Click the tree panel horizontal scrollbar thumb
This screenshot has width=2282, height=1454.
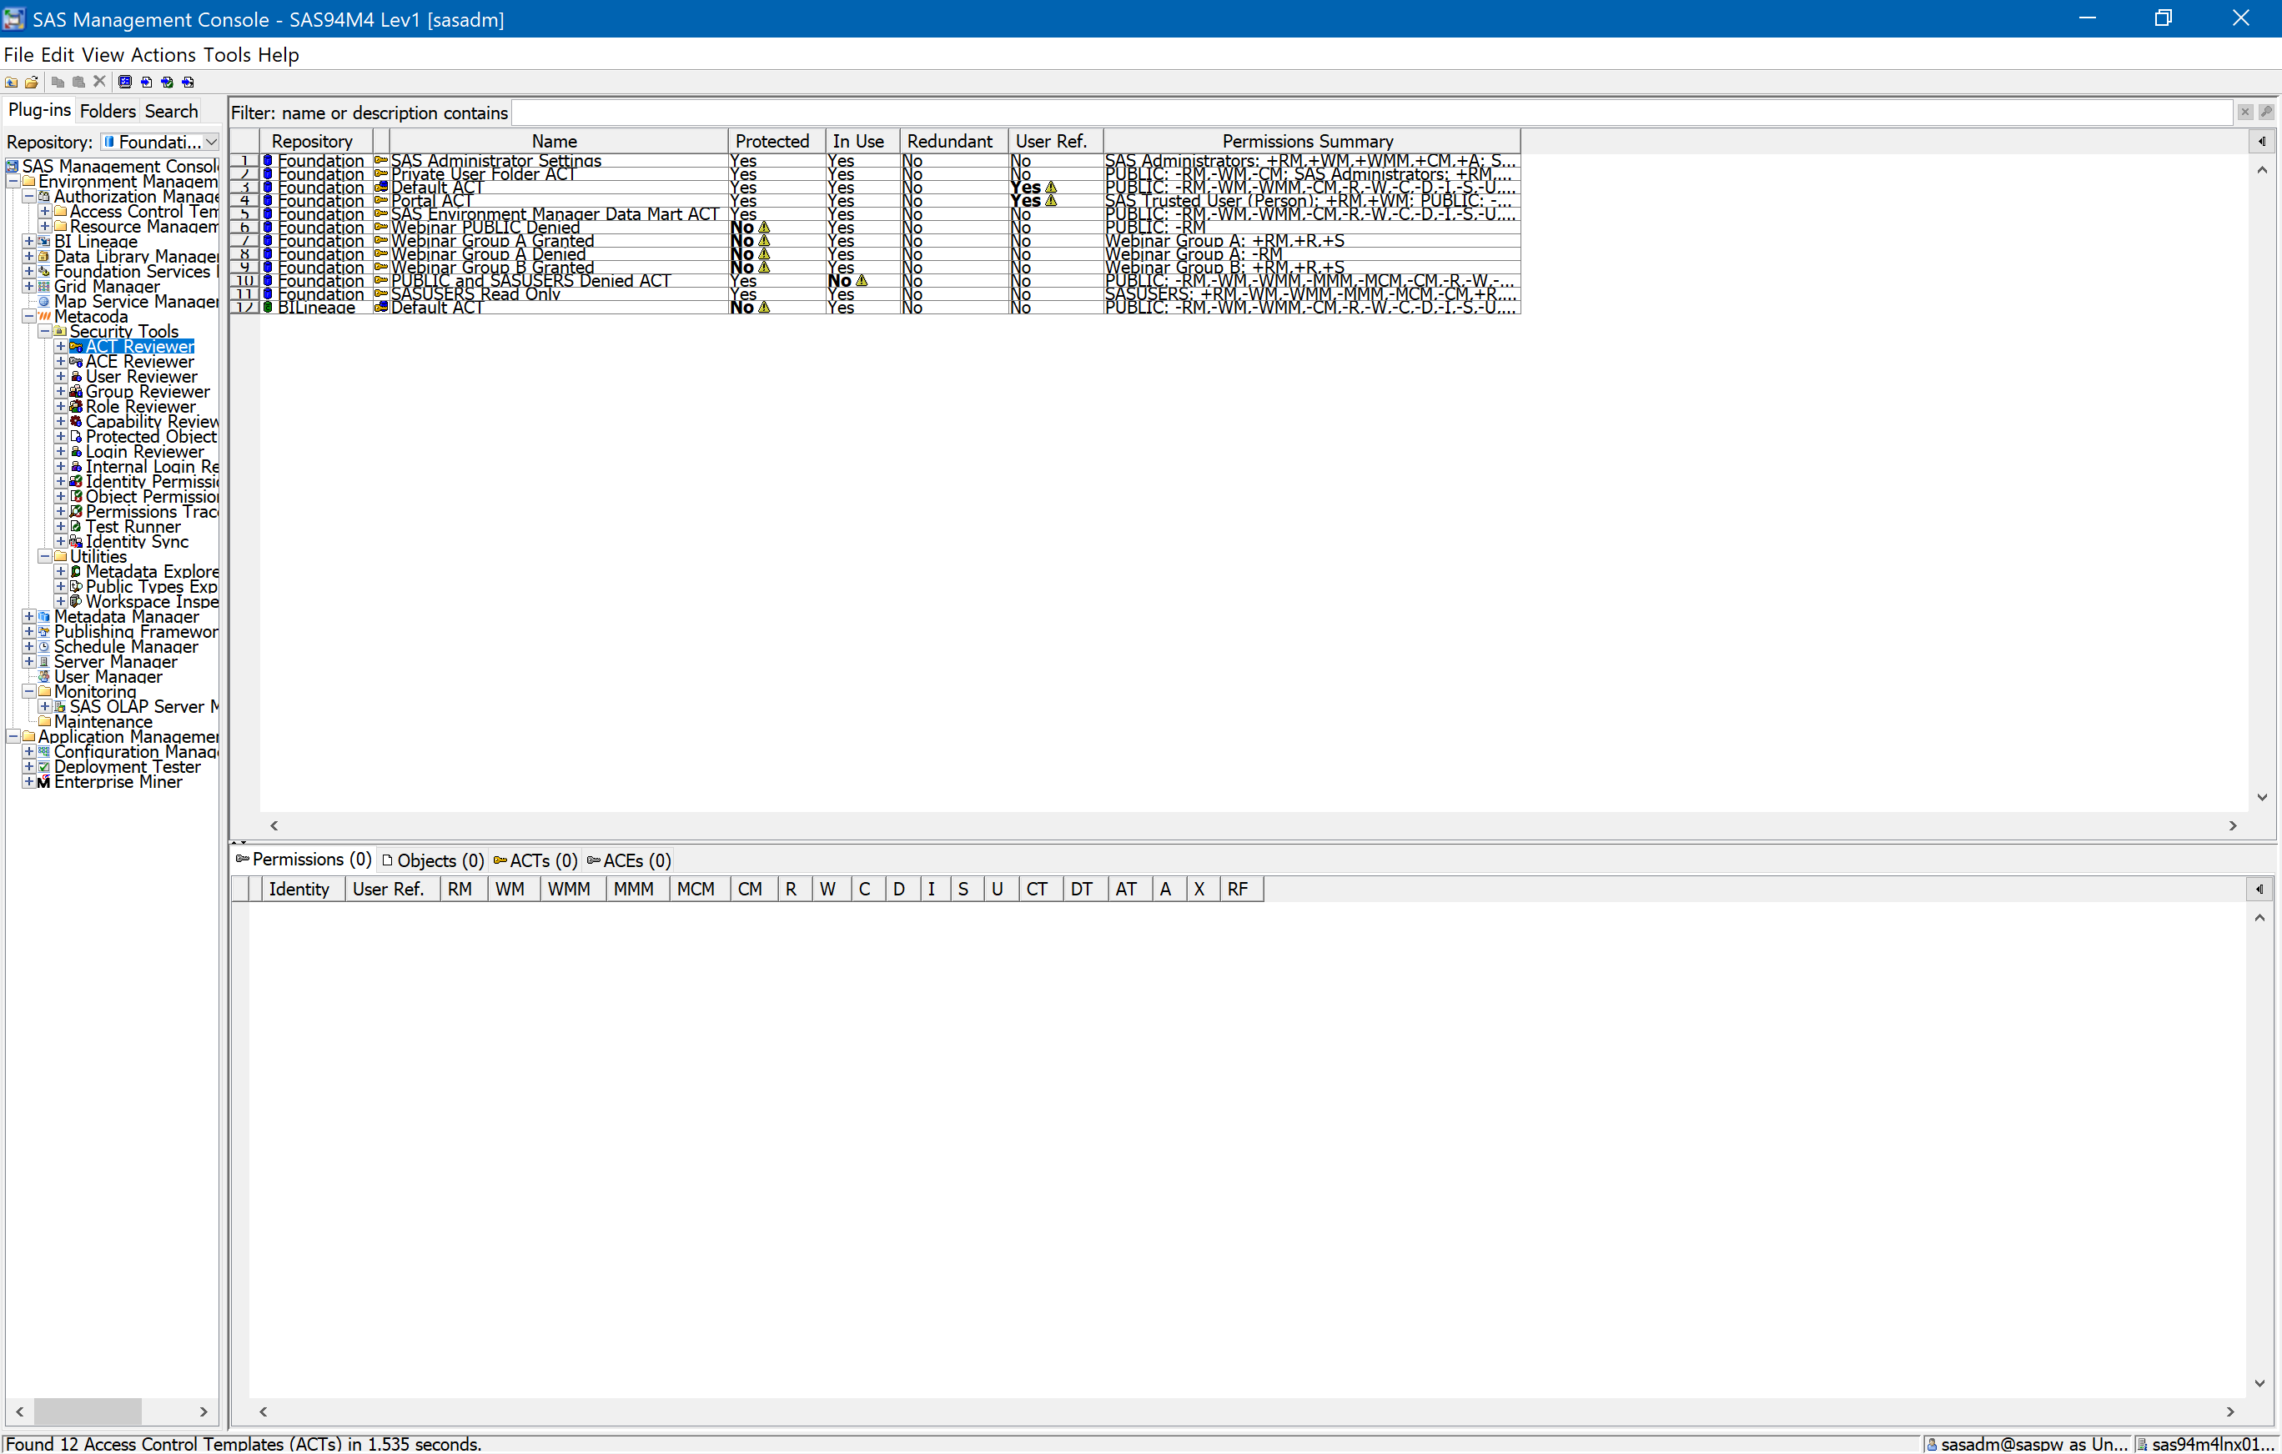tap(88, 1411)
